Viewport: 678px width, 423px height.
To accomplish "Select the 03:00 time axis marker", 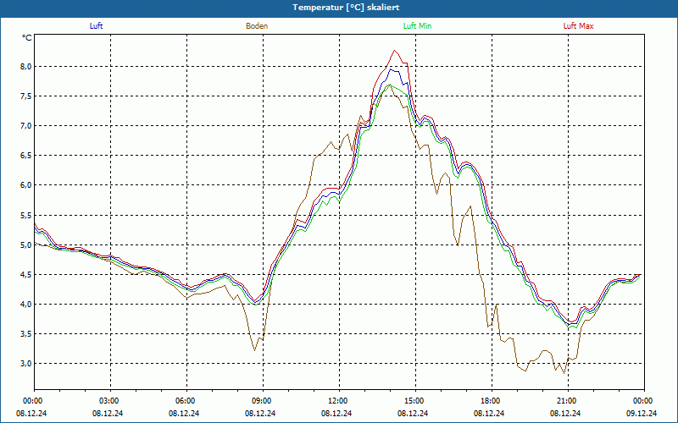I will point(109,401).
